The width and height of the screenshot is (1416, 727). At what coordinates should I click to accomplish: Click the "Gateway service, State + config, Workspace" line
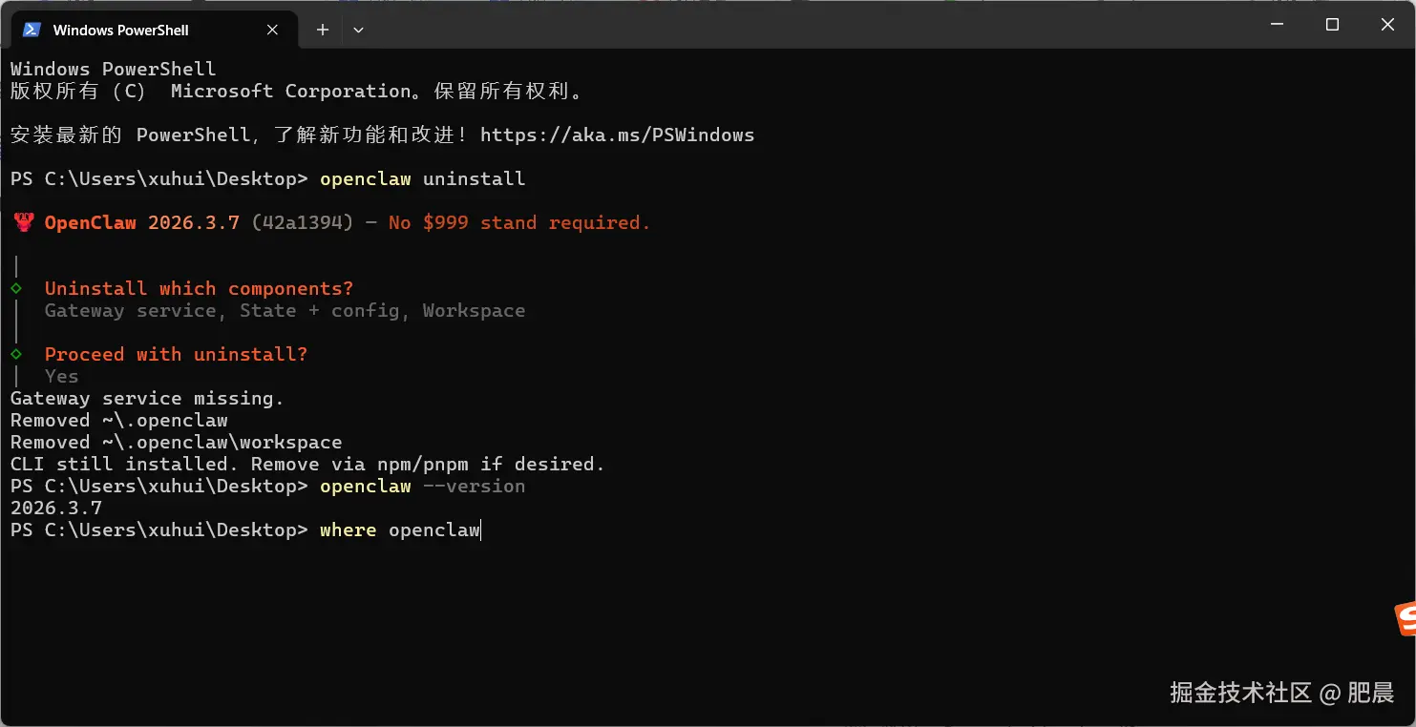pyautogui.click(x=285, y=310)
